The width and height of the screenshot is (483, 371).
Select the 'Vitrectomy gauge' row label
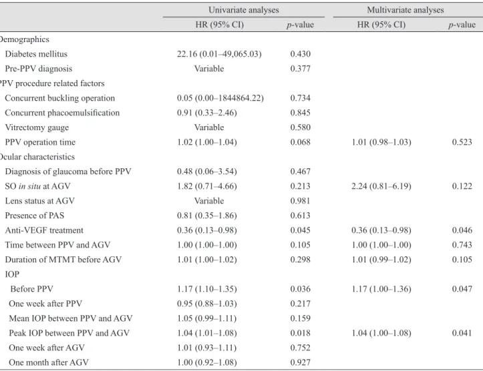coord(37,127)
